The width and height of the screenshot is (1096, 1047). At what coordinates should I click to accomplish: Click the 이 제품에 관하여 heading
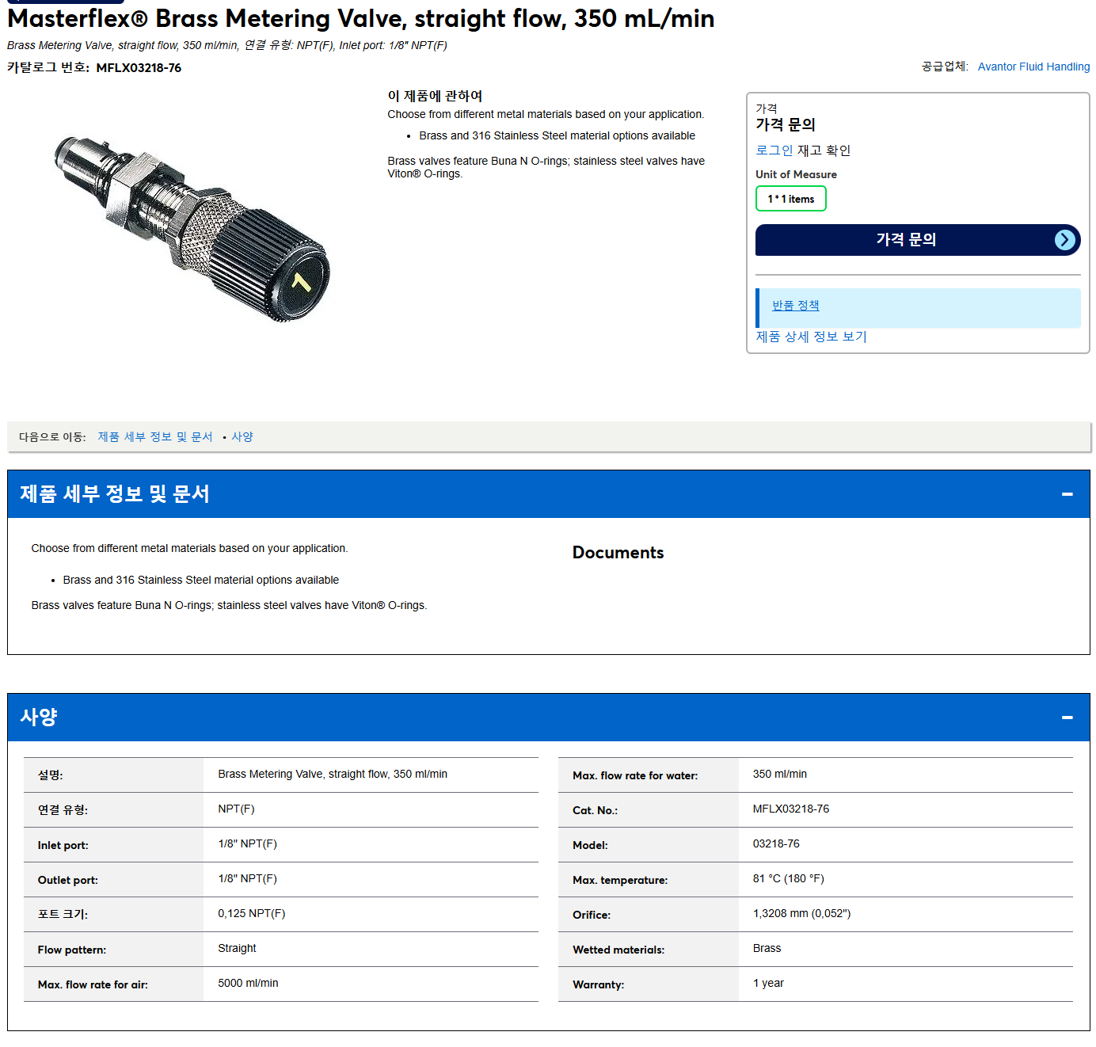point(435,96)
